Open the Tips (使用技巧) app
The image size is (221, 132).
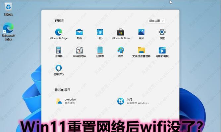59,70
